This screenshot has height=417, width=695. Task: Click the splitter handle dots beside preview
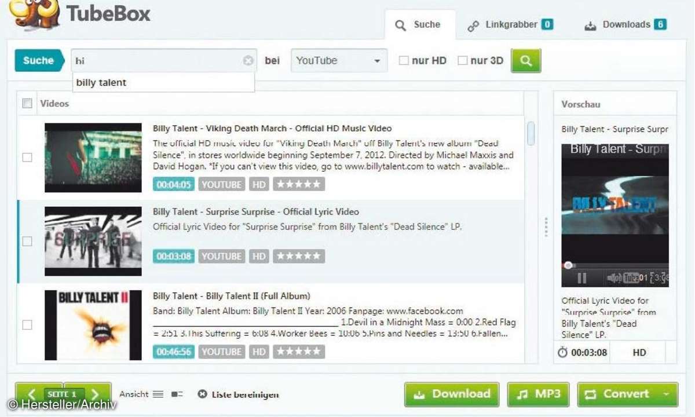click(546, 227)
